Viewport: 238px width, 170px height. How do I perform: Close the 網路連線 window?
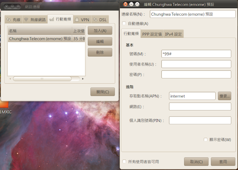[6, 7]
